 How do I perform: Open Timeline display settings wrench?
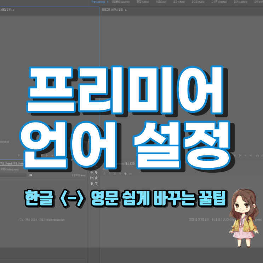point(125,174)
